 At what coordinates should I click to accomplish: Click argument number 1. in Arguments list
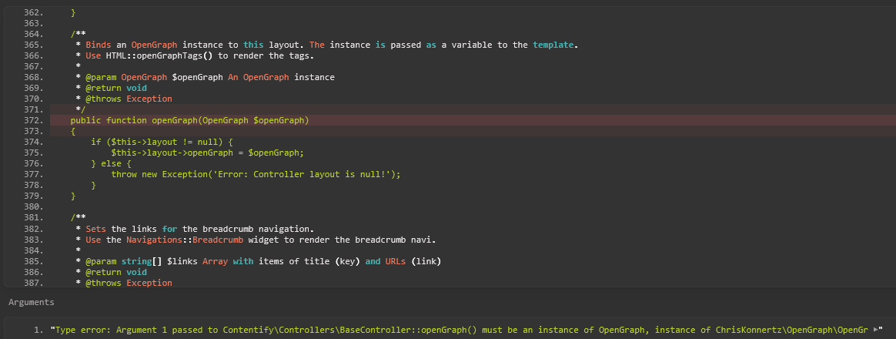pos(38,329)
